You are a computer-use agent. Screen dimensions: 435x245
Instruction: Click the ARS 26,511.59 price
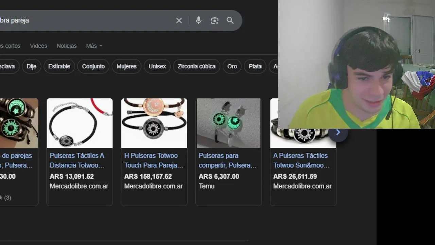pyautogui.click(x=295, y=177)
